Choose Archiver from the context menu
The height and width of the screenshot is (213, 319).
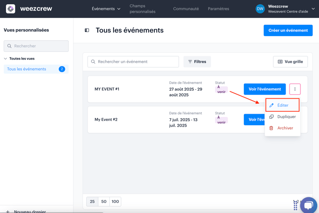pyautogui.click(x=282, y=128)
